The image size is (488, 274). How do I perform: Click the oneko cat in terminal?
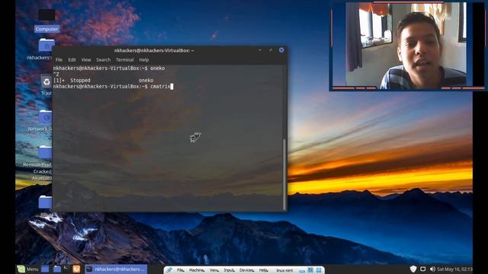(x=195, y=137)
